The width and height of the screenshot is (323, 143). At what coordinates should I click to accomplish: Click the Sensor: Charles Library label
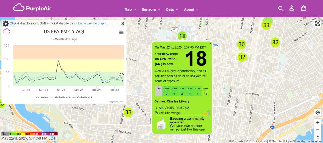point(172,101)
